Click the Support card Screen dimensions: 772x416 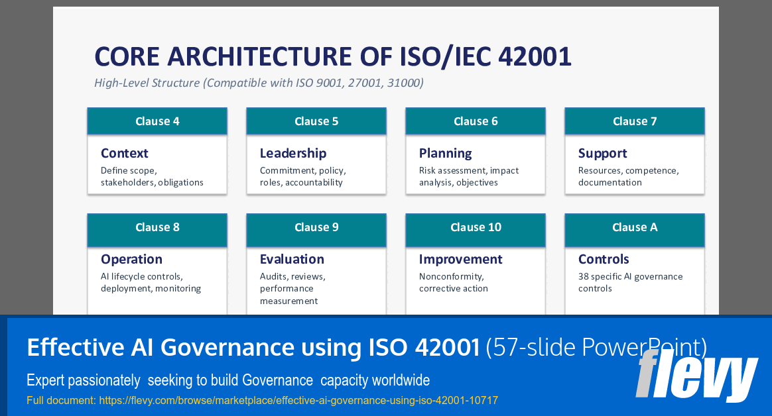tap(634, 164)
